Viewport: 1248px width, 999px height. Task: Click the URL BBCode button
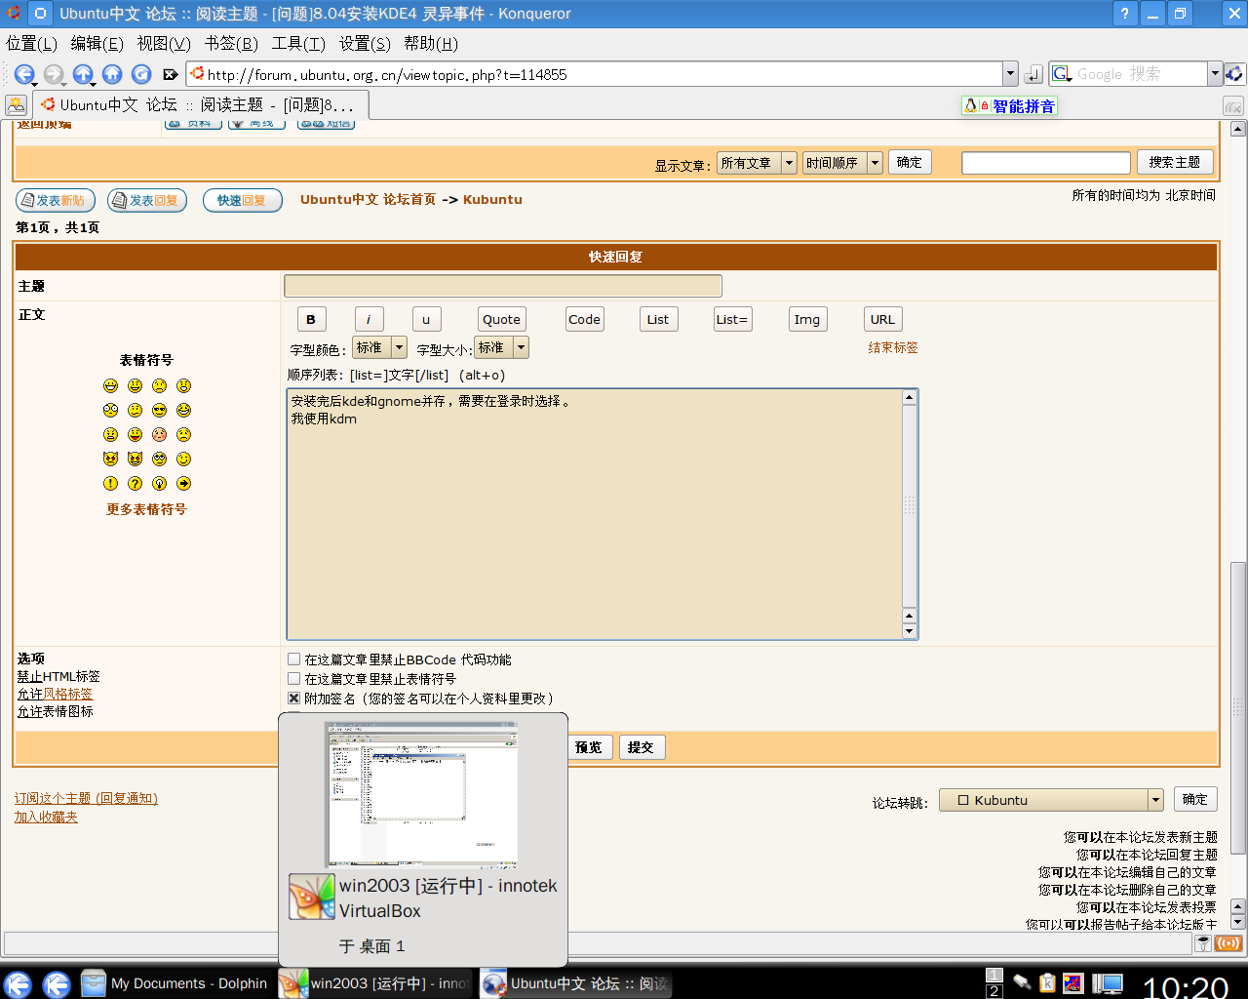pyautogui.click(x=882, y=320)
